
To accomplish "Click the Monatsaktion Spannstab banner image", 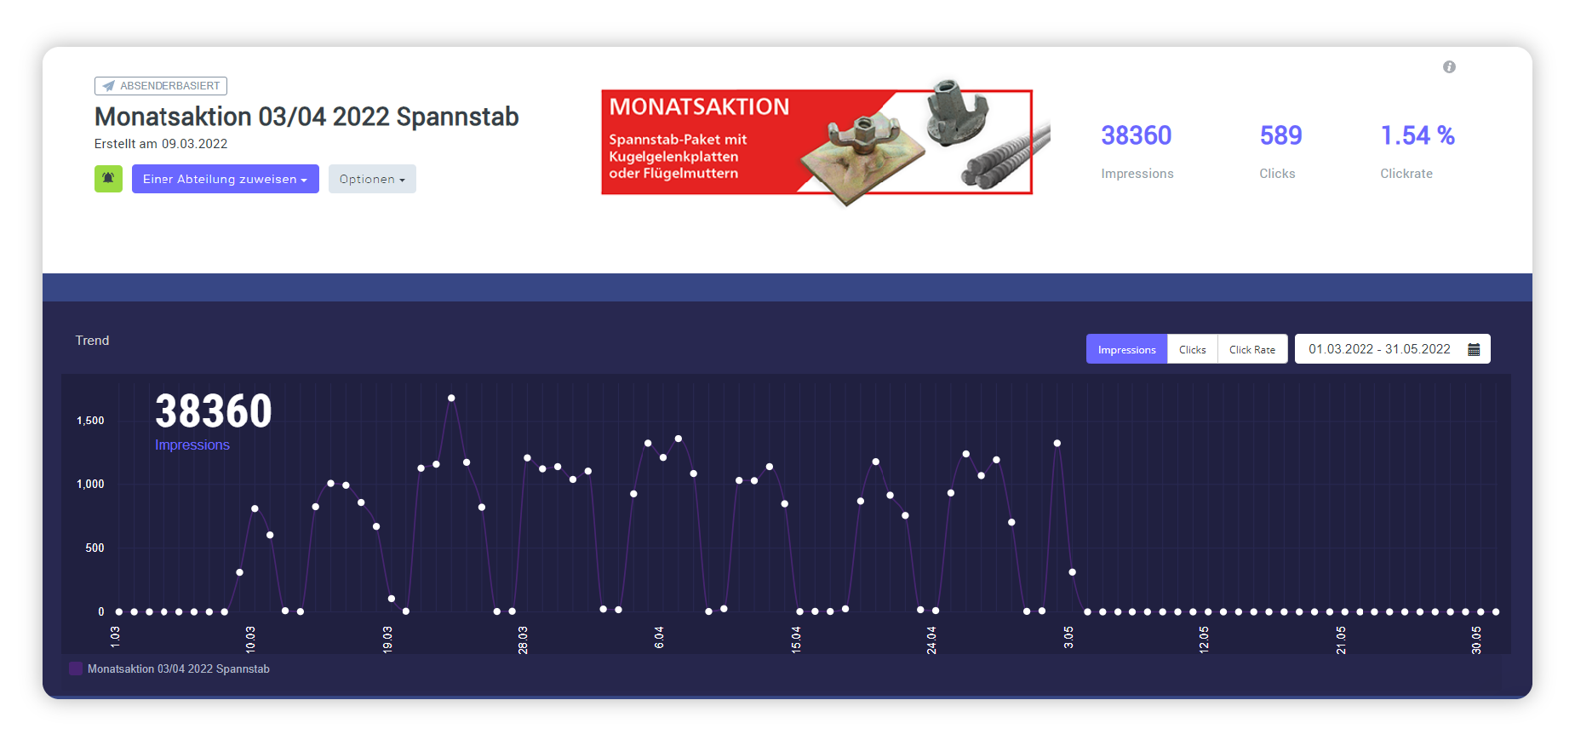I will click(816, 142).
